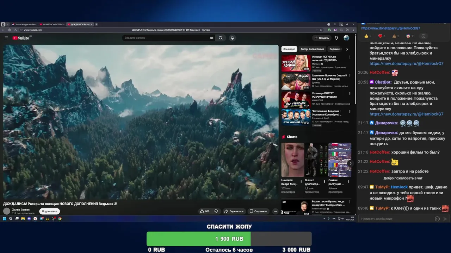
Task: Open the three-dot more actions under video
Action: point(275,211)
